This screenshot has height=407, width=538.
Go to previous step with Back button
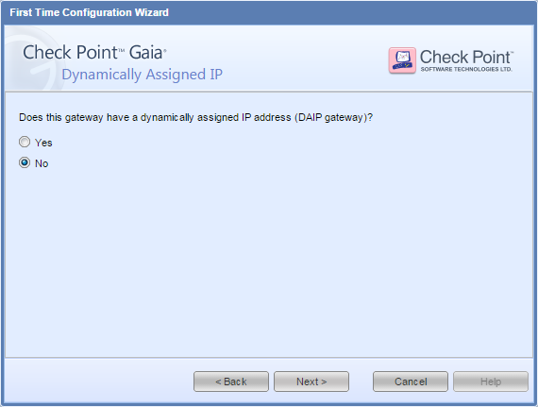[231, 382]
